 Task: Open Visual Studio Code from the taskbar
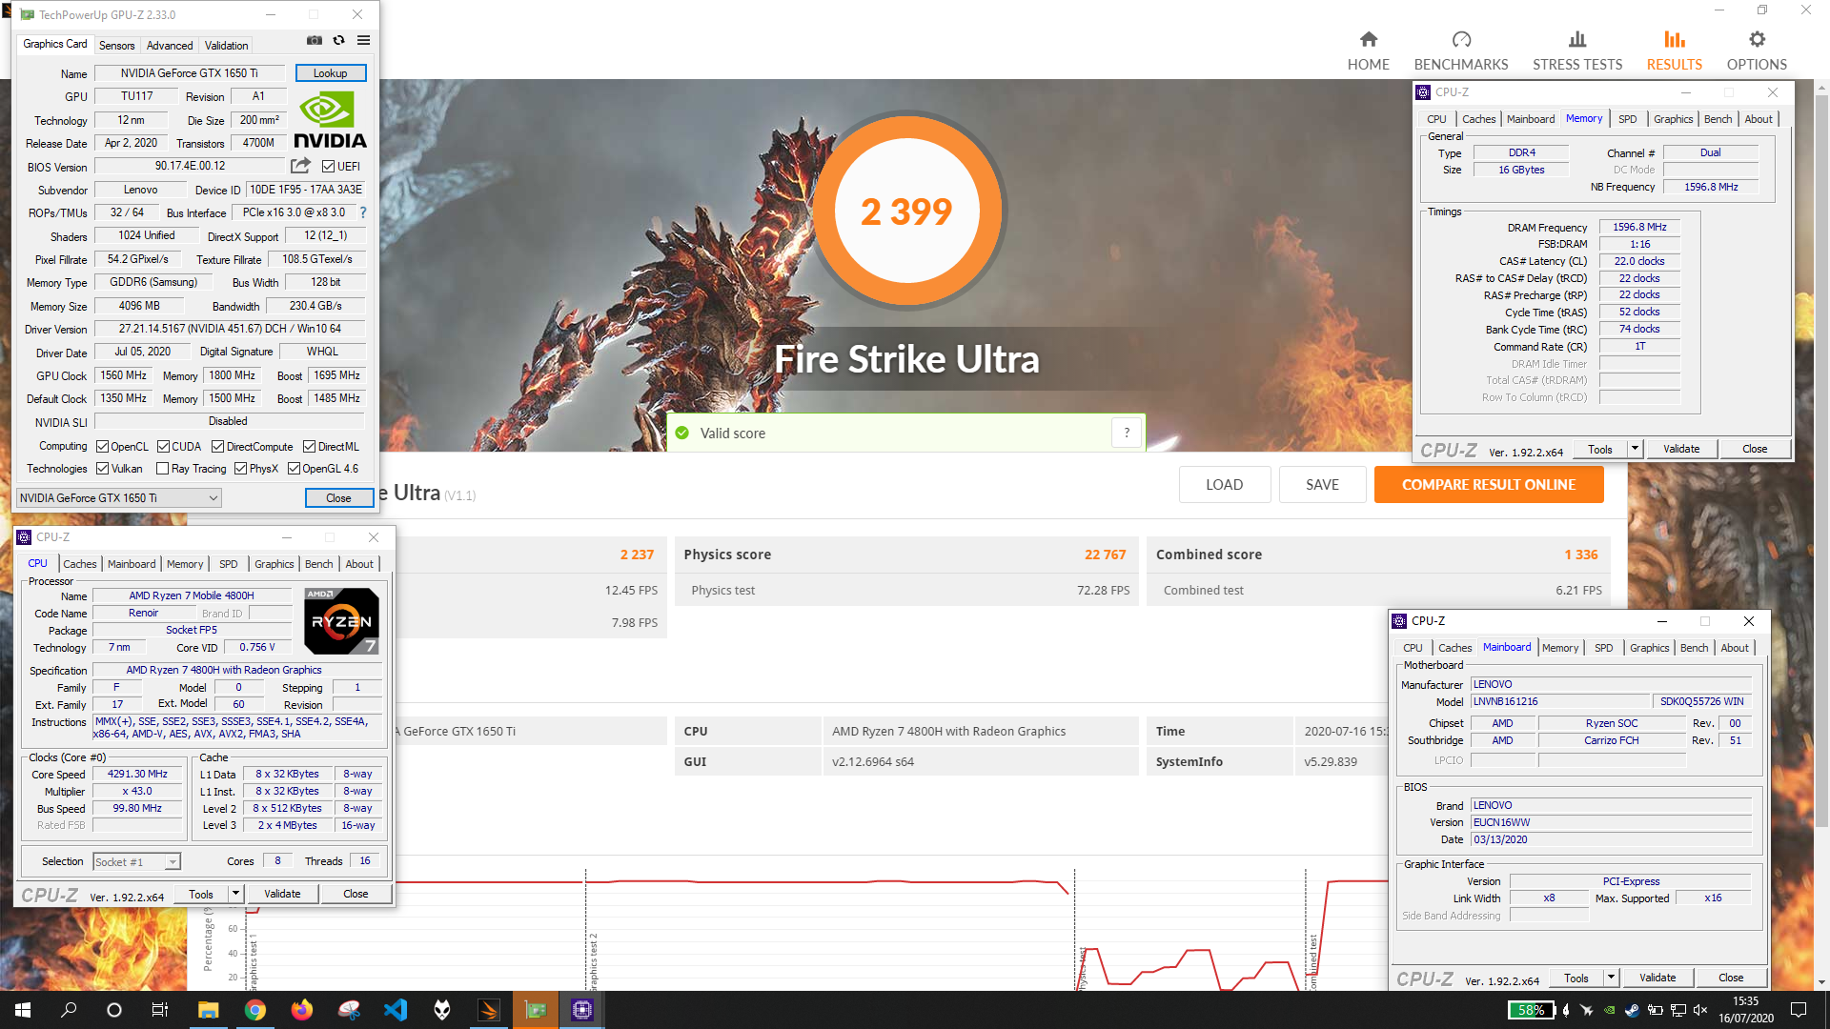click(x=396, y=1010)
